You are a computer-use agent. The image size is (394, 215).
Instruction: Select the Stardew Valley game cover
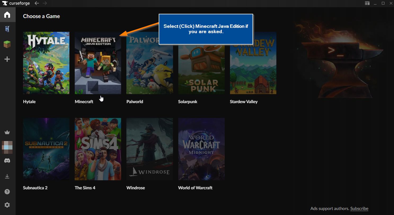click(253, 63)
